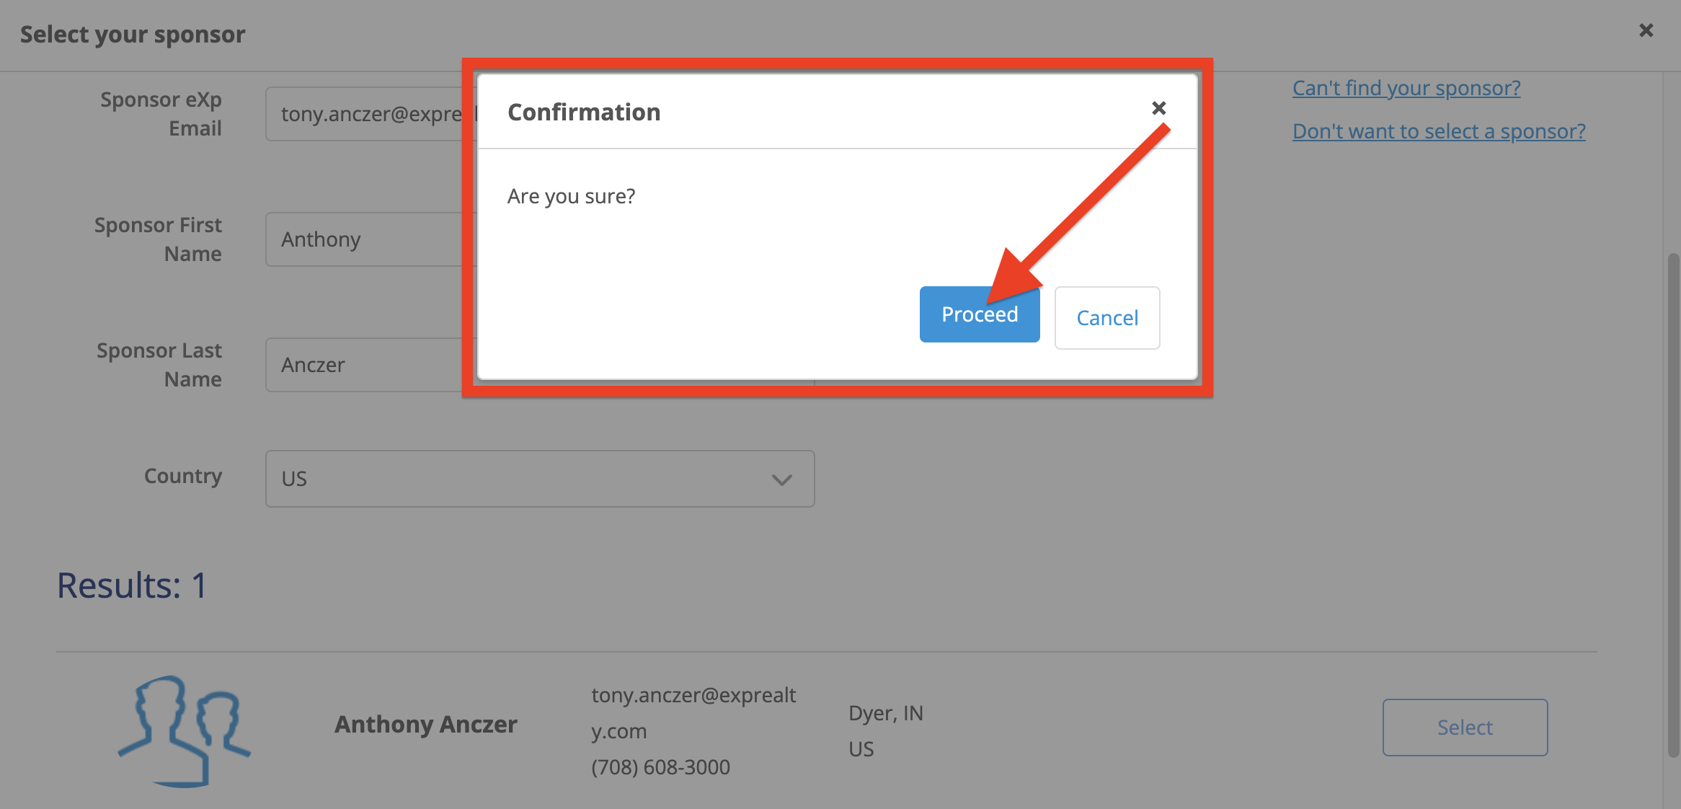The height and width of the screenshot is (809, 1681).
Task: Close the Confirmation dialog with the X
Action: 1158,108
